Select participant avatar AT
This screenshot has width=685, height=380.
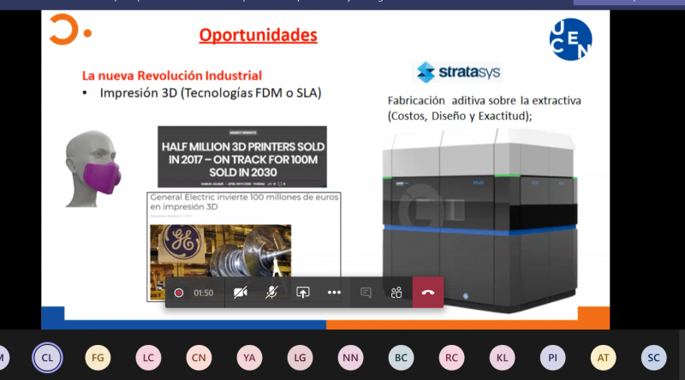pyautogui.click(x=603, y=357)
